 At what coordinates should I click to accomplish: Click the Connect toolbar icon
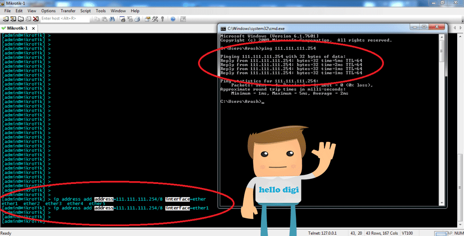coord(5,19)
